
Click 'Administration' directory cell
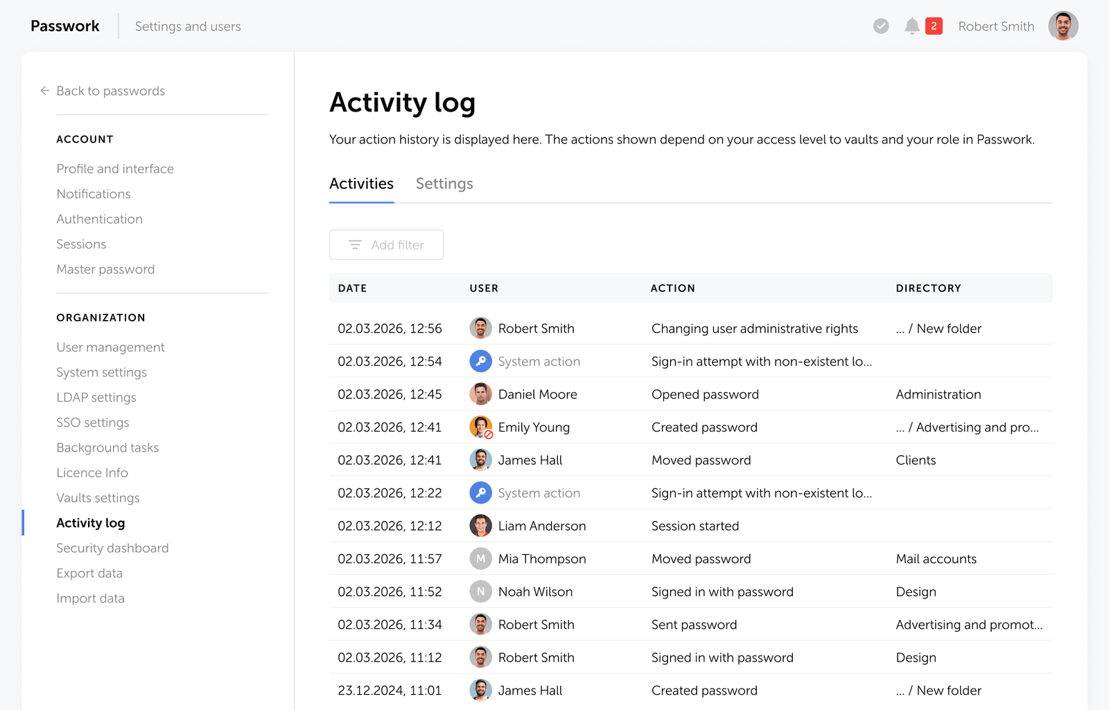938,394
